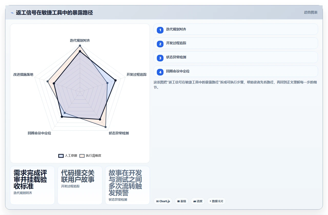Click the 开发过程追踪 radar axis label

[x=137, y=74]
